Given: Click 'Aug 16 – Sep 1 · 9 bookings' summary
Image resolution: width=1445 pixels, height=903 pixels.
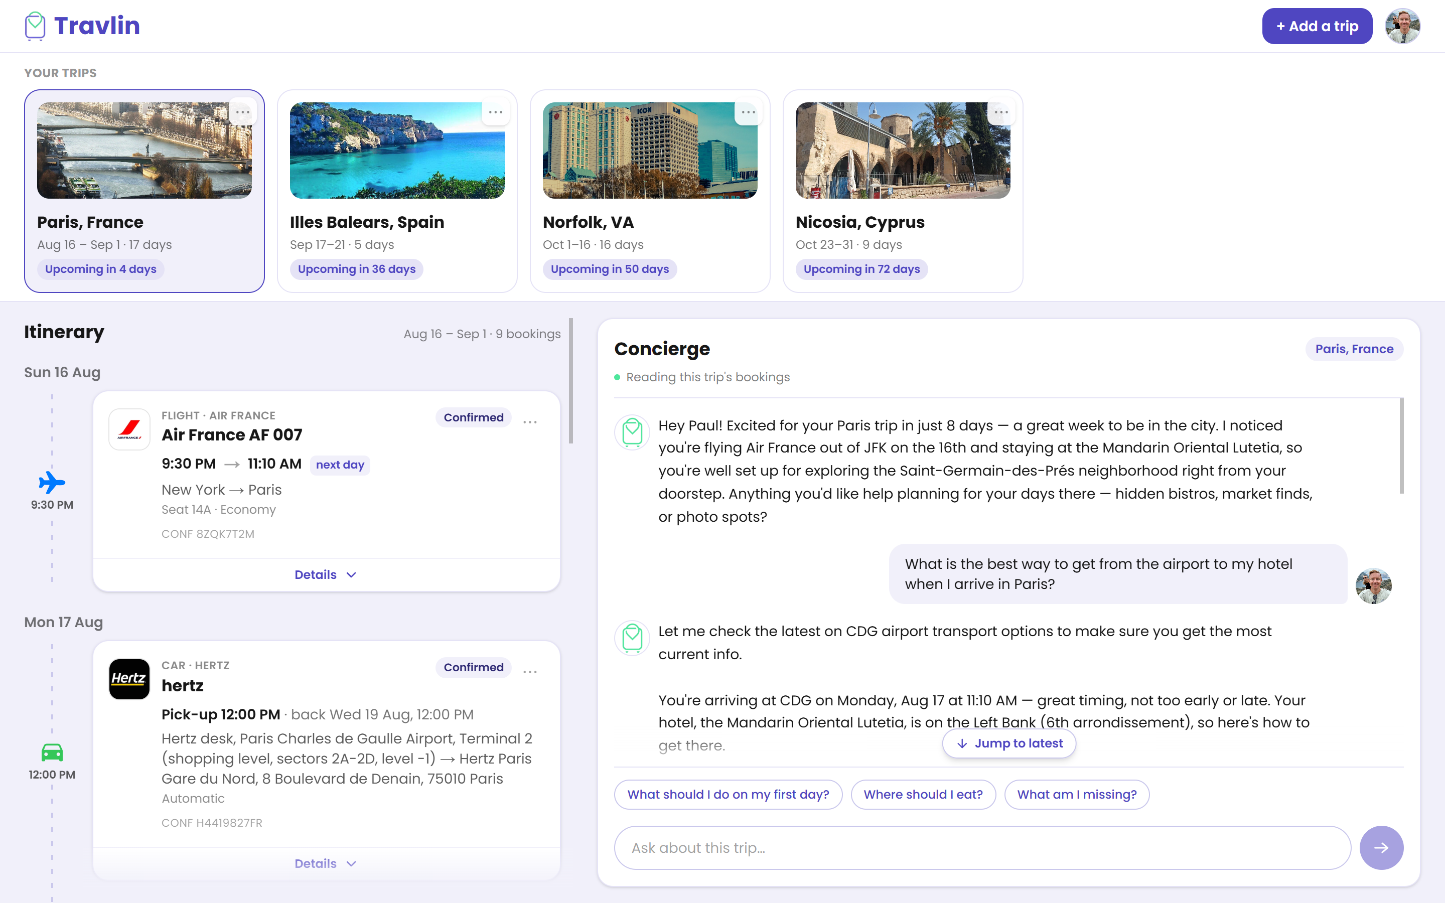Looking at the screenshot, I should point(482,334).
